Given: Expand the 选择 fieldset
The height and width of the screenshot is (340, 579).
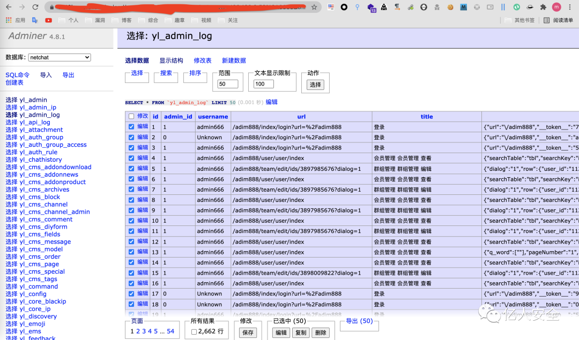Looking at the screenshot, I should pyautogui.click(x=137, y=73).
